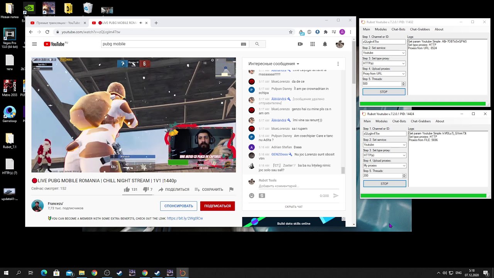Open the live chat three-dot options
The height and width of the screenshot is (278, 494).
(x=338, y=64)
